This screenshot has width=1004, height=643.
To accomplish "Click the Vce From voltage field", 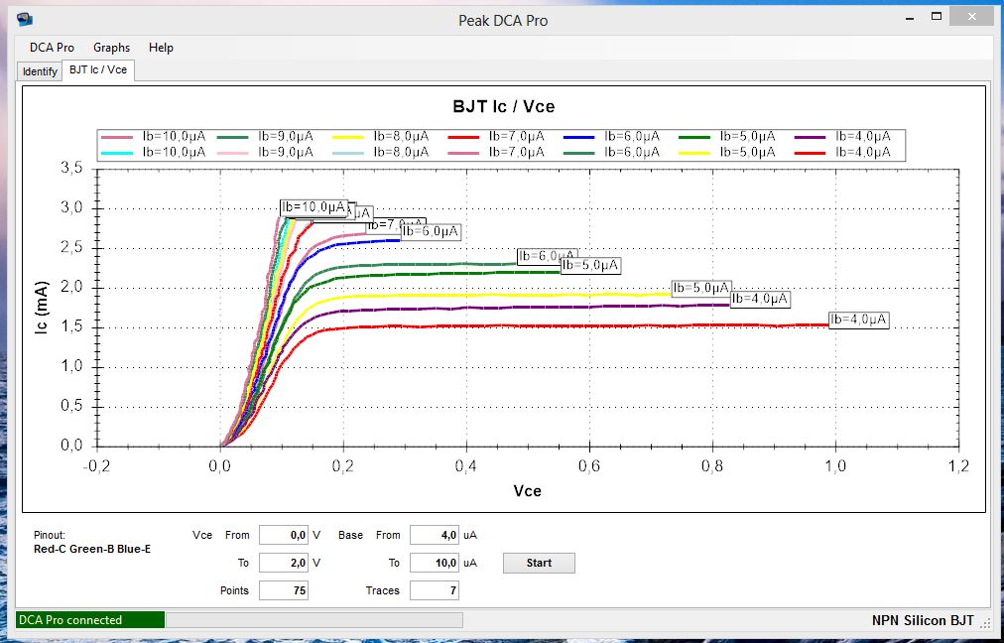I will point(284,535).
